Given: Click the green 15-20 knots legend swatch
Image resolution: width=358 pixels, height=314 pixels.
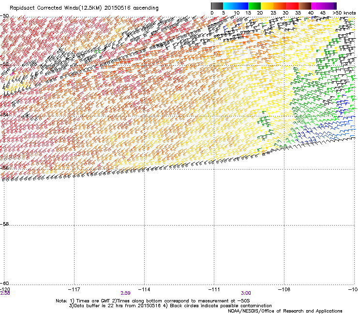Looking at the screenshot, I should click(254, 6).
